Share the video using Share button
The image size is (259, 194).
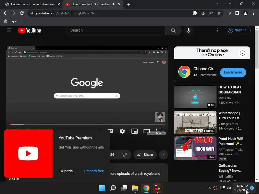pos(145,155)
